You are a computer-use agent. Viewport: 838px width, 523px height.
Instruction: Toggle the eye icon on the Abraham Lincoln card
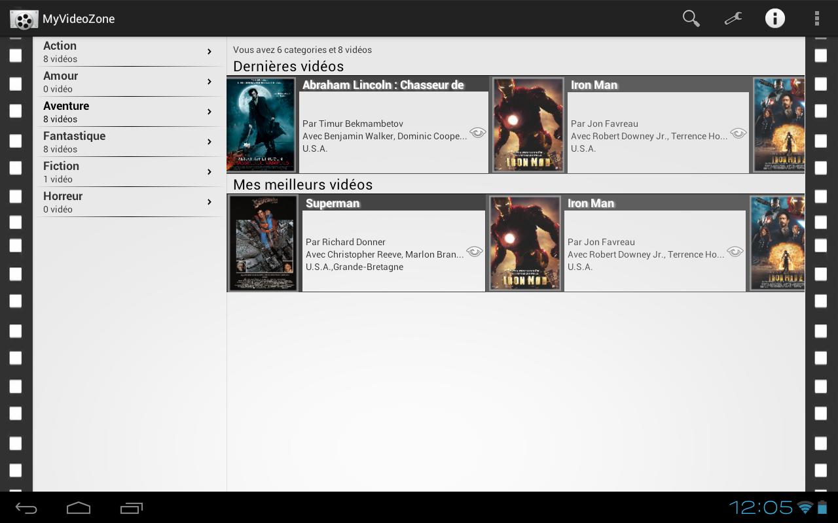478,133
